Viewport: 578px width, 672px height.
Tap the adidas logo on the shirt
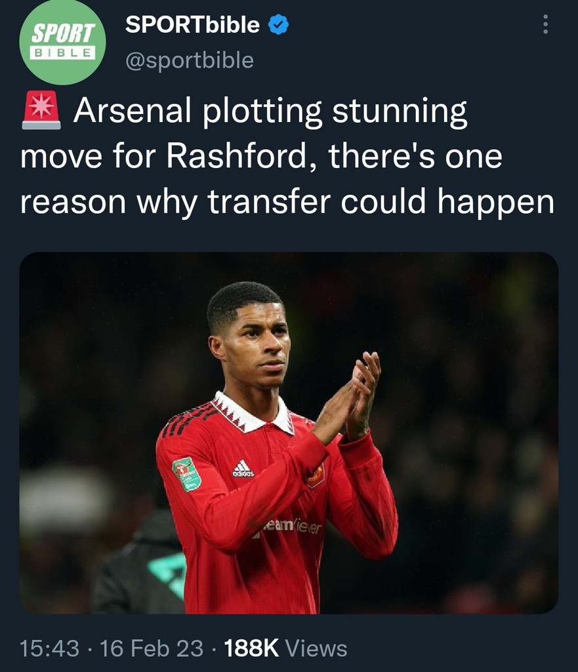[x=243, y=469]
